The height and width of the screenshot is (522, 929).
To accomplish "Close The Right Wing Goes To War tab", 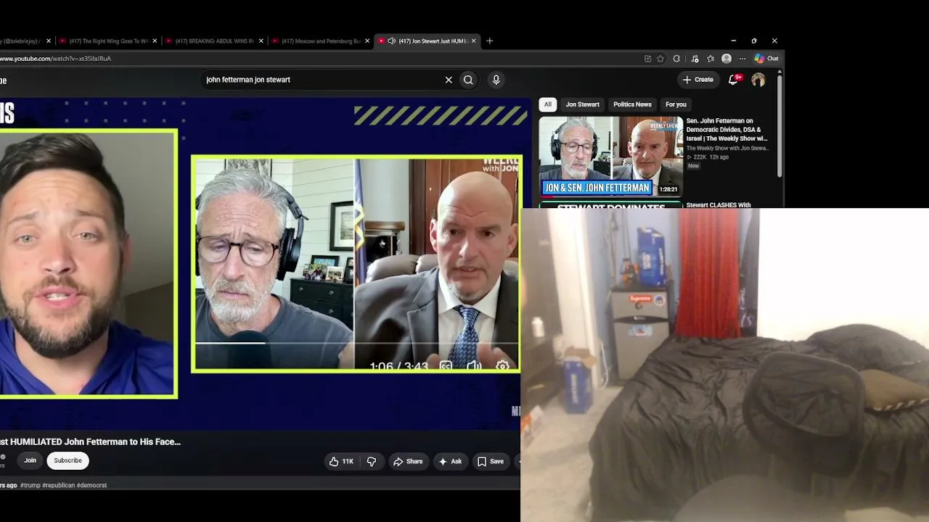I will coord(155,41).
